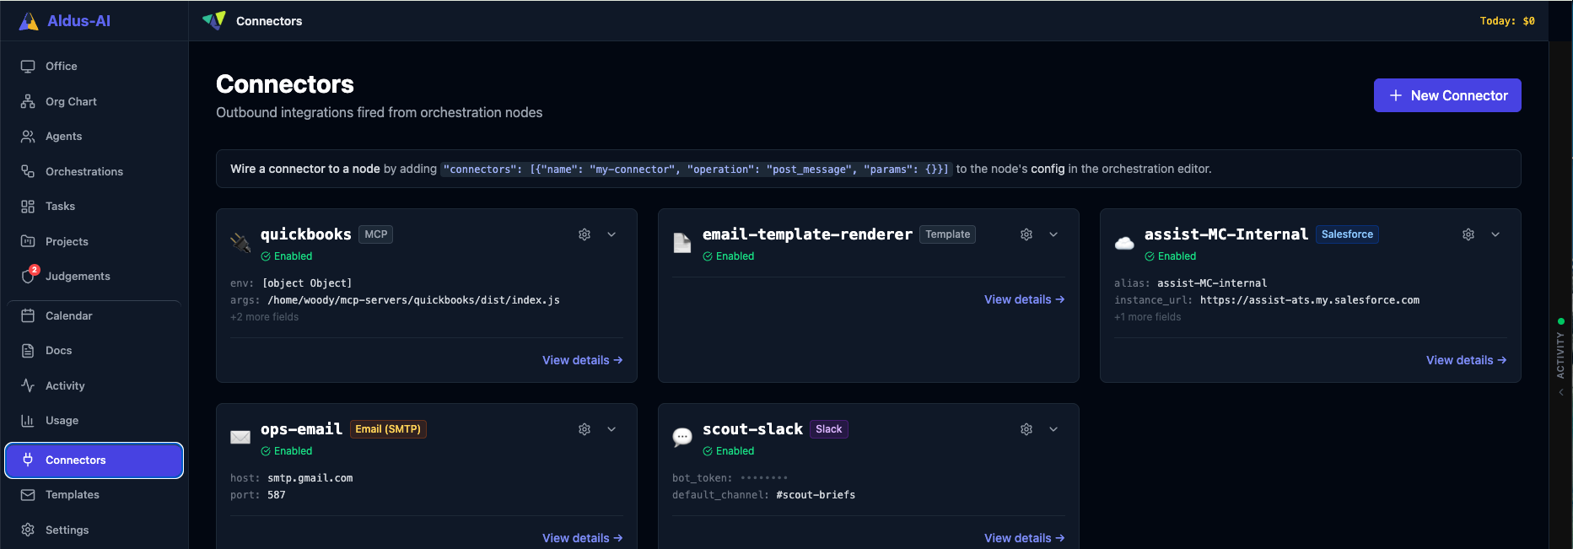This screenshot has height=549, width=1573.
Task: Open Projects from the sidebar
Action: tap(94, 241)
